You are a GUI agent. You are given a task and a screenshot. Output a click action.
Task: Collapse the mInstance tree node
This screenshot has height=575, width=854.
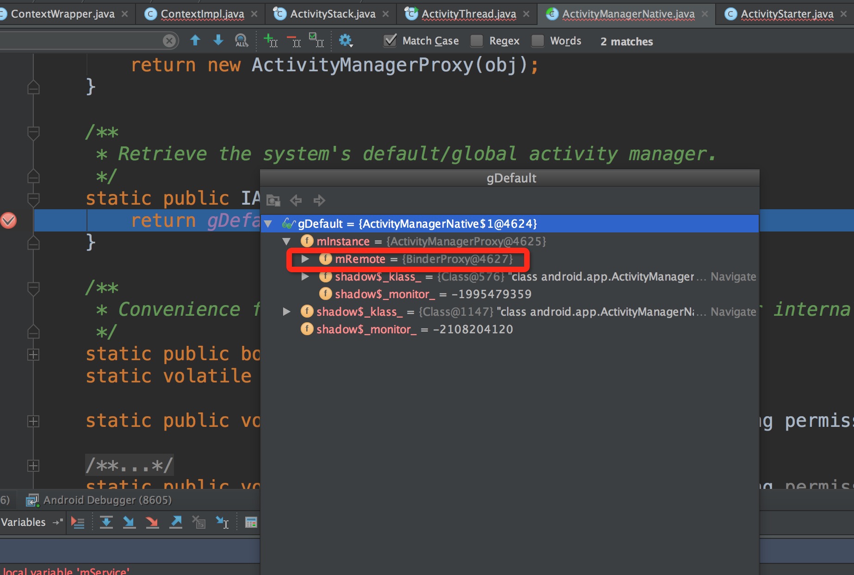click(286, 241)
